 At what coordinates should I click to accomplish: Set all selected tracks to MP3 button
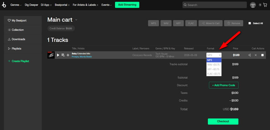click(154, 23)
